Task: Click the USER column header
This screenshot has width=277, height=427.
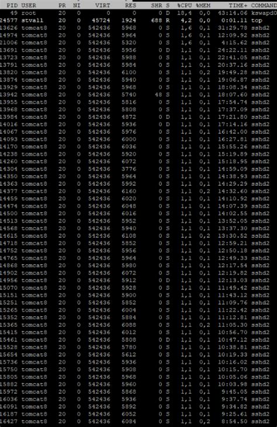Action: (x=29, y=5)
